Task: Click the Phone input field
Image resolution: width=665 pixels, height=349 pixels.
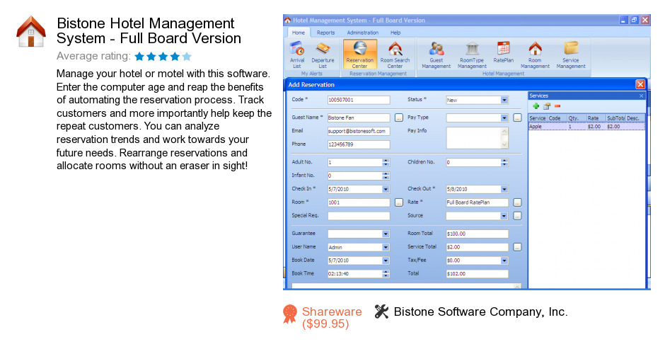Action: tap(359, 145)
